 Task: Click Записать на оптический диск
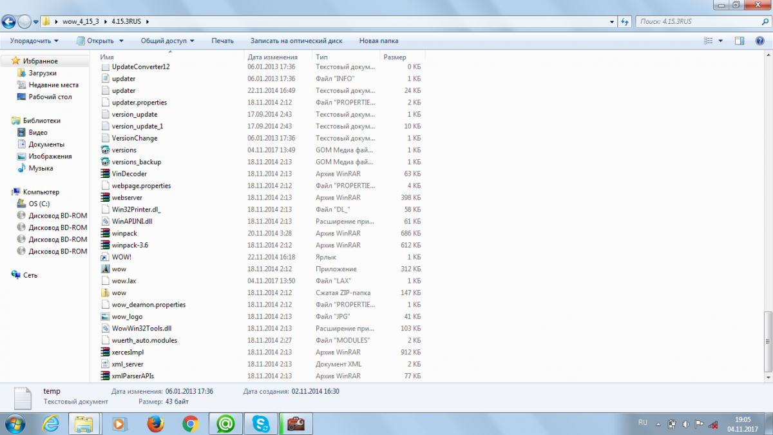pyautogui.click(x=296, y=41)
